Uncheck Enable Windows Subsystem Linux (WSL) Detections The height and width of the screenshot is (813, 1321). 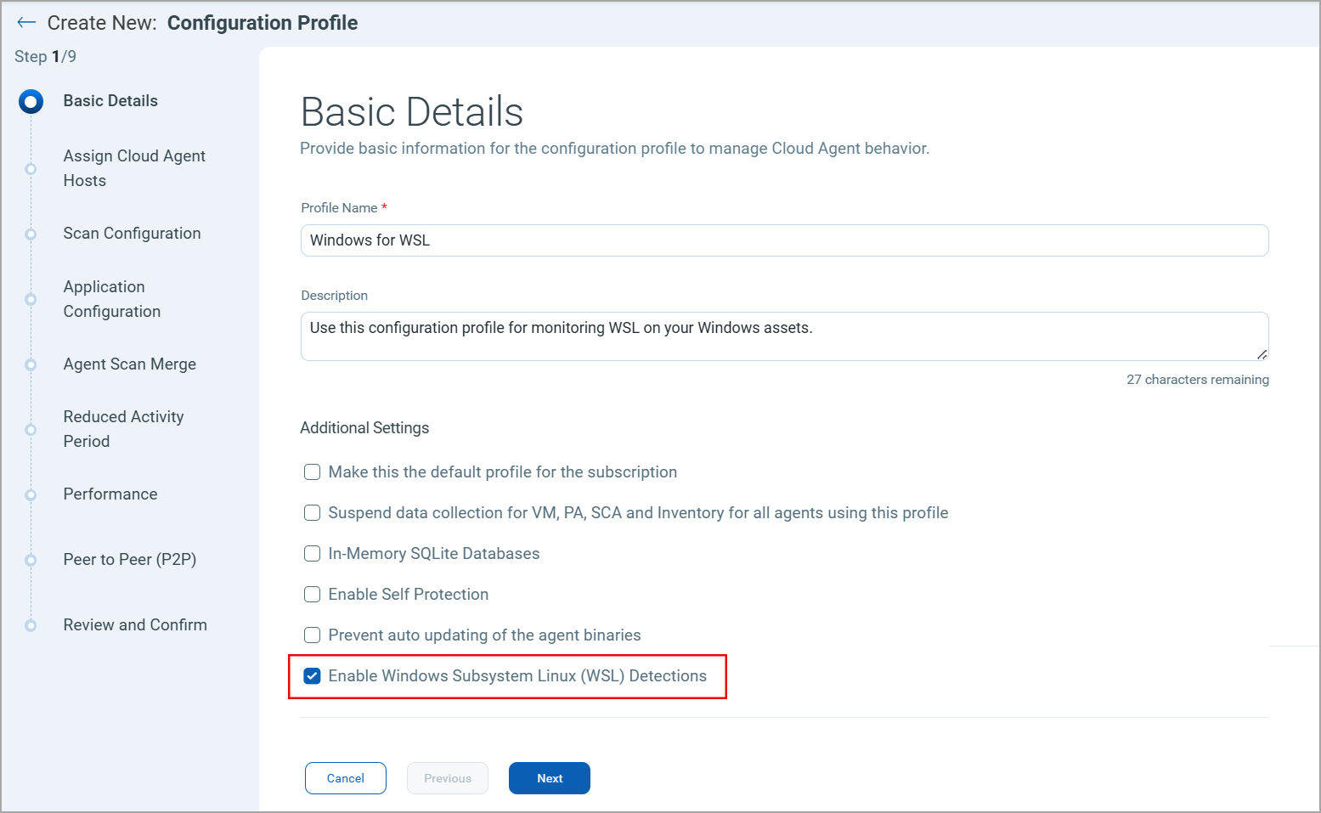[x=313, y=676]
